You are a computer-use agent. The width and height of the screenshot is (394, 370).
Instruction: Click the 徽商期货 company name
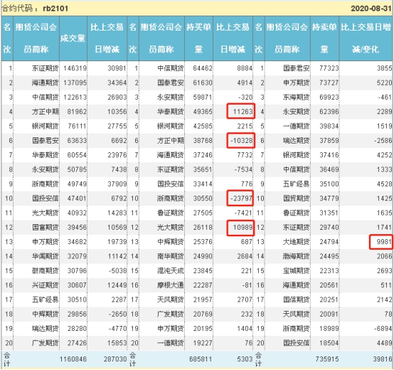pos(46,270)
